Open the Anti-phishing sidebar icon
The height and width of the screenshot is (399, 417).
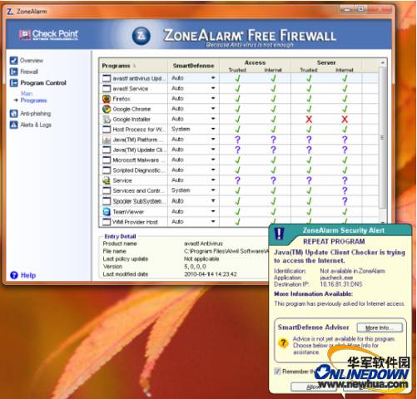[x=13, y=113]
